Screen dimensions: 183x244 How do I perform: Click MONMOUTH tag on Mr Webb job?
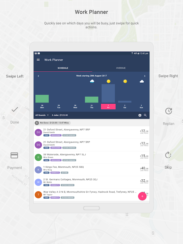[x=55, y=185]
